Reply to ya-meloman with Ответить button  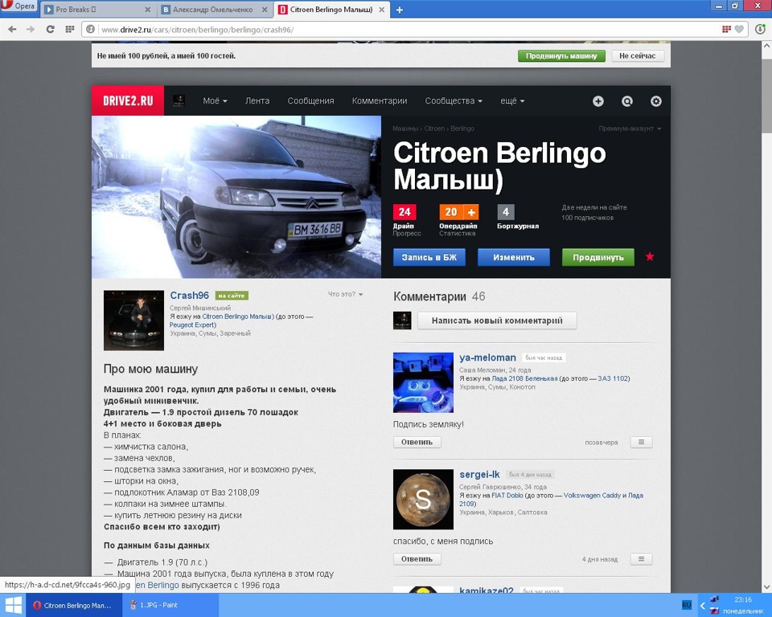click(x=417, y=443)
